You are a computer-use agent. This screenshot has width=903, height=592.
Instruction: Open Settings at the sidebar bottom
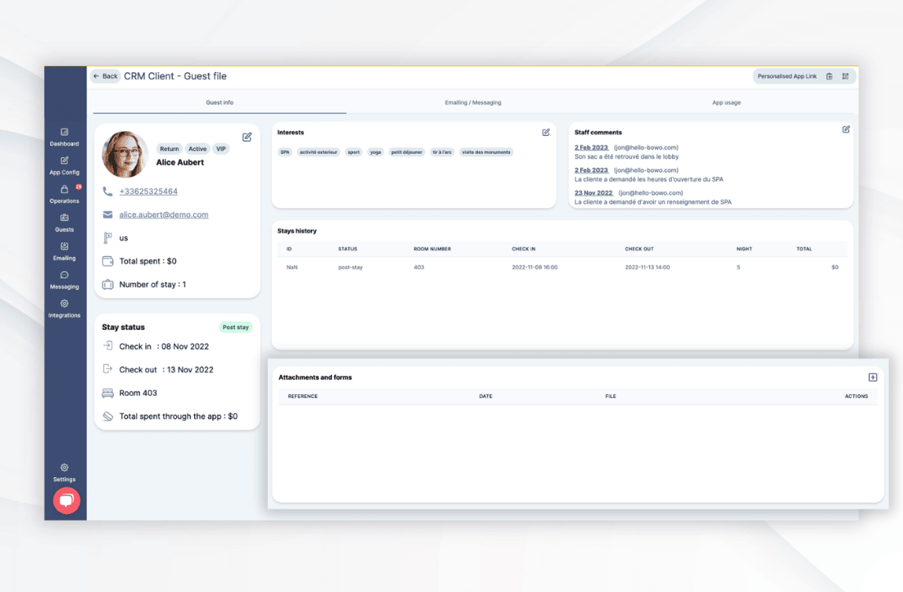pos(65,468)
